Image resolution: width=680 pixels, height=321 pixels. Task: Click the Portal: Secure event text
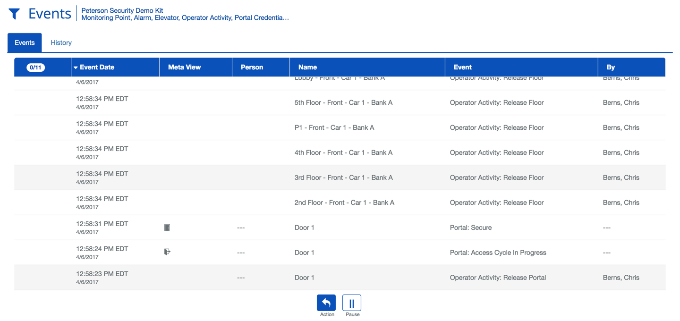[471, 228]
